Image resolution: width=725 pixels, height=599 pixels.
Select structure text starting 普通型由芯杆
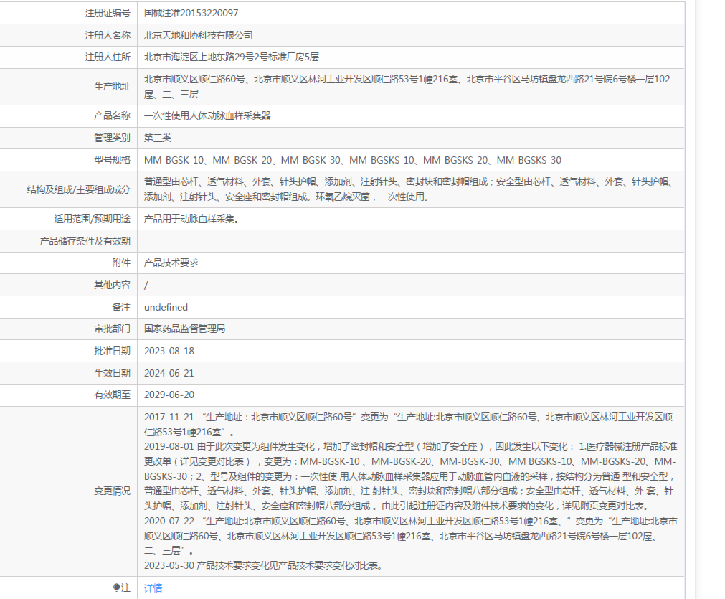pos(409,189)
